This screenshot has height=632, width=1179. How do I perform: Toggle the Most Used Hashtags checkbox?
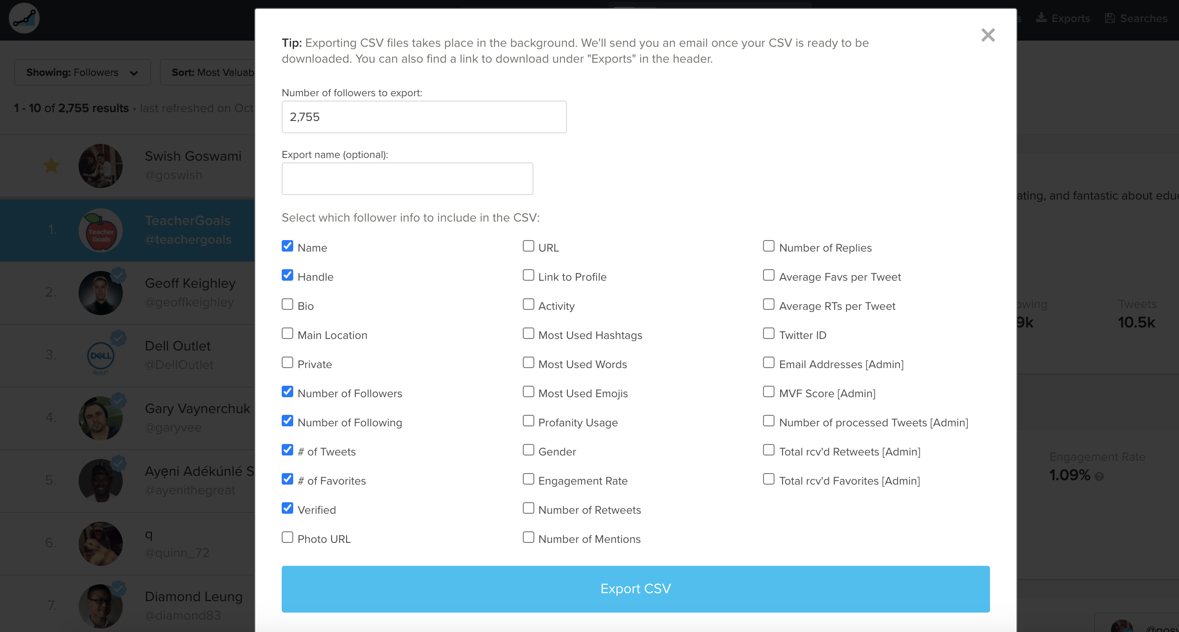coord(528,334)
